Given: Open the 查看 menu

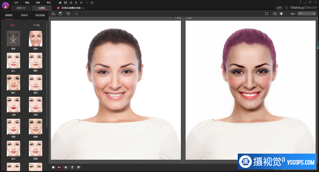Looking at the screenshot, I should [38, 3].
